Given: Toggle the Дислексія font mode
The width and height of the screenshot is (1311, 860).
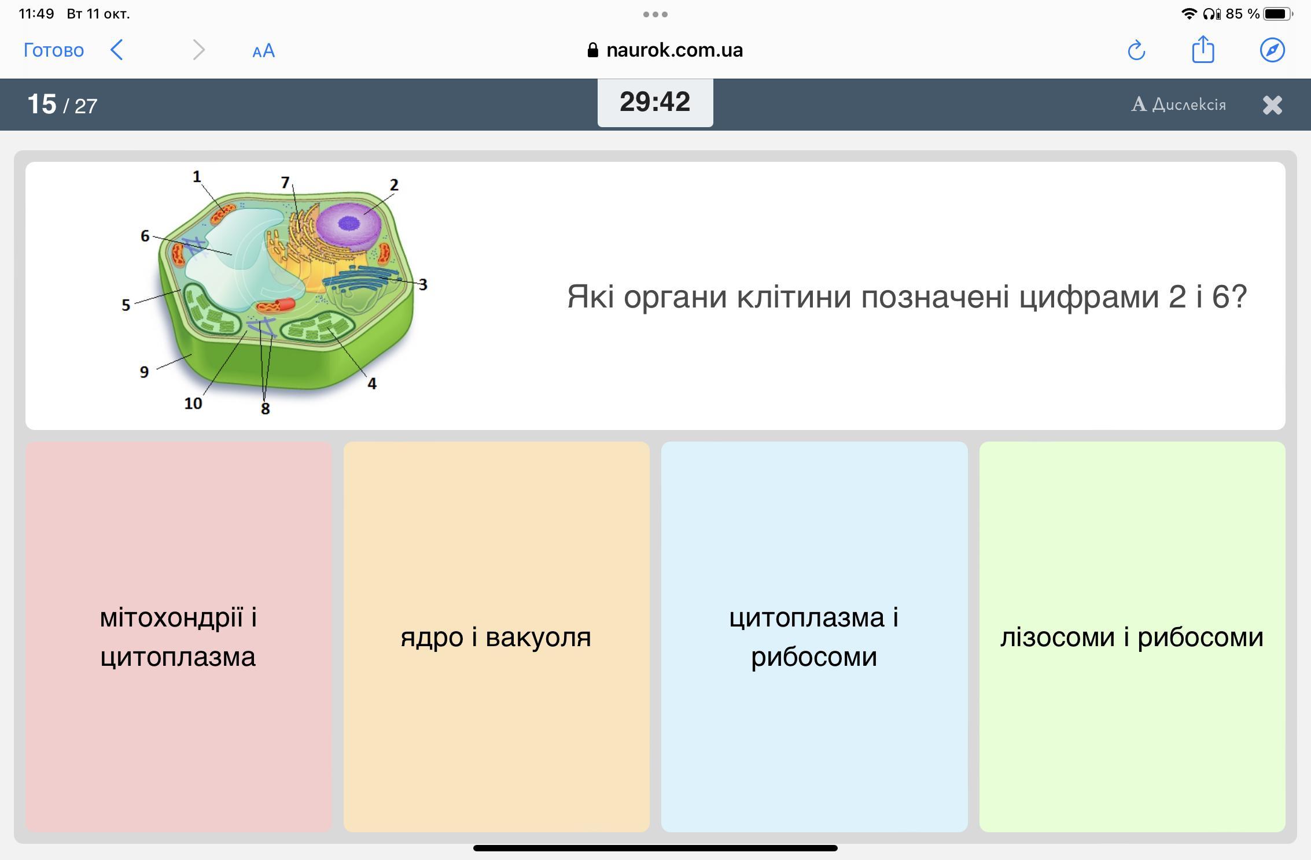Looking at the screenshot, I should pyautogui.click(x=1179, y=105).
